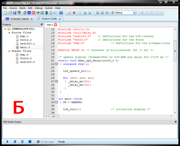
Task: Click the red X Remove Project icon
Action: [74, 13]
